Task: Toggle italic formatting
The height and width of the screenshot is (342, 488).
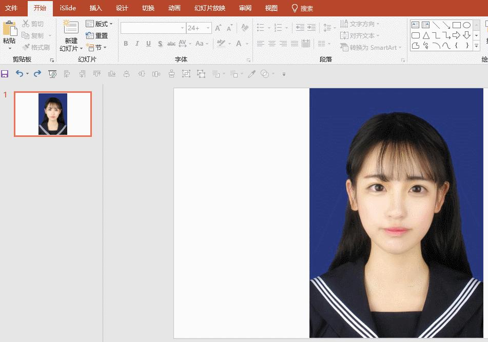Action: click(x=137, y=44)
